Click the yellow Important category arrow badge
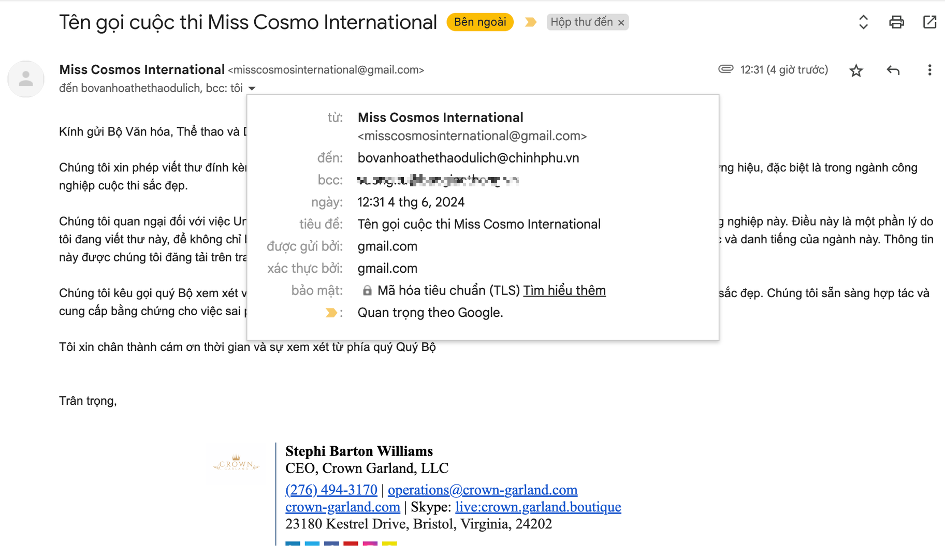 (x=530, y=22)
